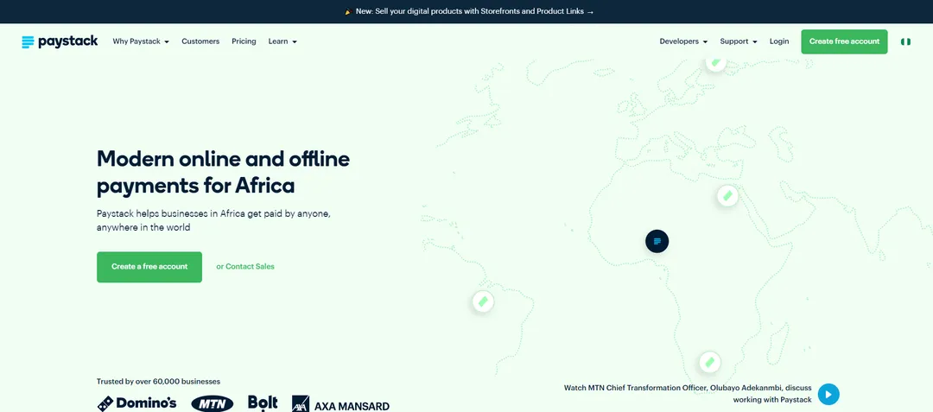The width and height of the screenshot is (933, 412).
Task: Click the Login link
Action: tap(779, 41)
